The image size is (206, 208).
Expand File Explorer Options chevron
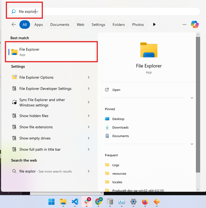(89, 77)
